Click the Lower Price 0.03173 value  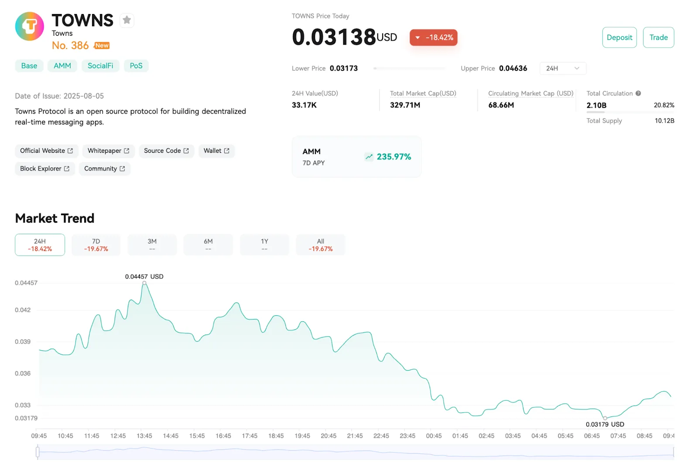click(x=344, y=69)
